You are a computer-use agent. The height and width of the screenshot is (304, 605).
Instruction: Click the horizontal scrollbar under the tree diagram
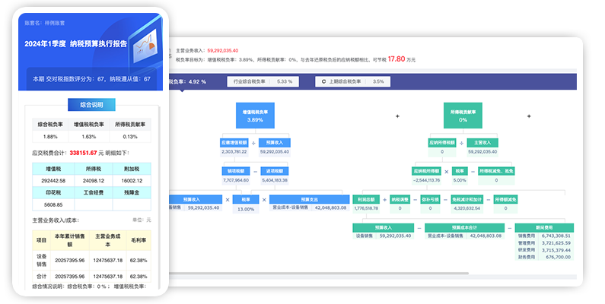(319, 273)
